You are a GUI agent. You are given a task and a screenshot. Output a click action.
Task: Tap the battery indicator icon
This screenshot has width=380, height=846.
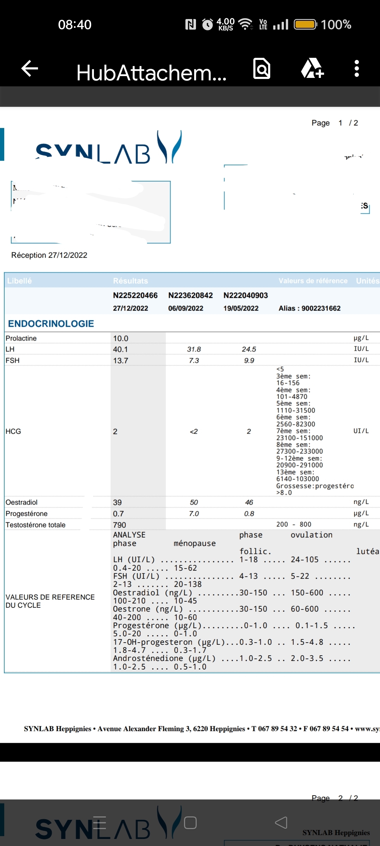305,24
